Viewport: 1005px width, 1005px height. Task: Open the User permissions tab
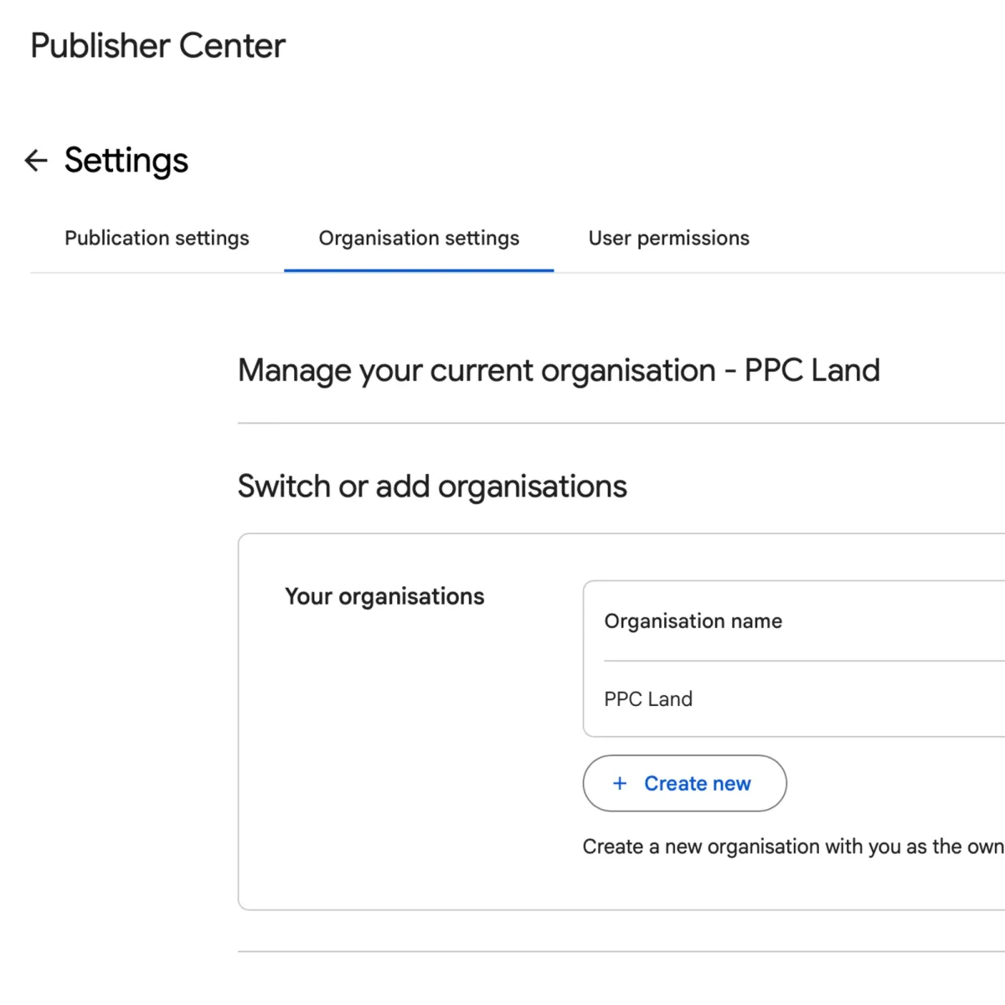coord(667,238)
